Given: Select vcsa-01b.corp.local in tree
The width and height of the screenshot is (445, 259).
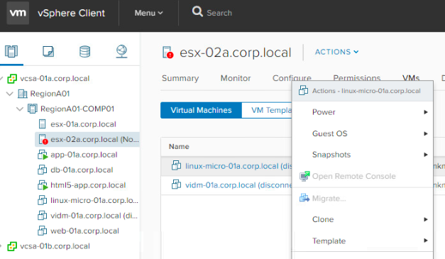Looking at the screenshot, I should 55,246.
